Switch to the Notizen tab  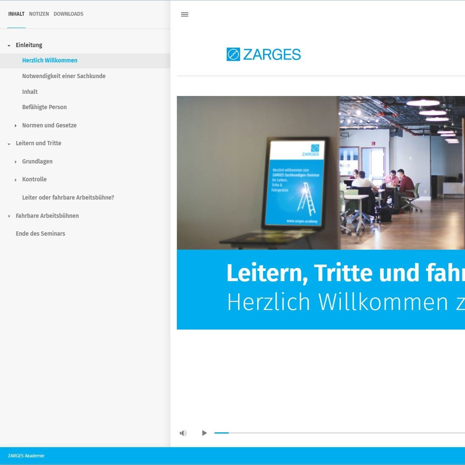[39, 14]
